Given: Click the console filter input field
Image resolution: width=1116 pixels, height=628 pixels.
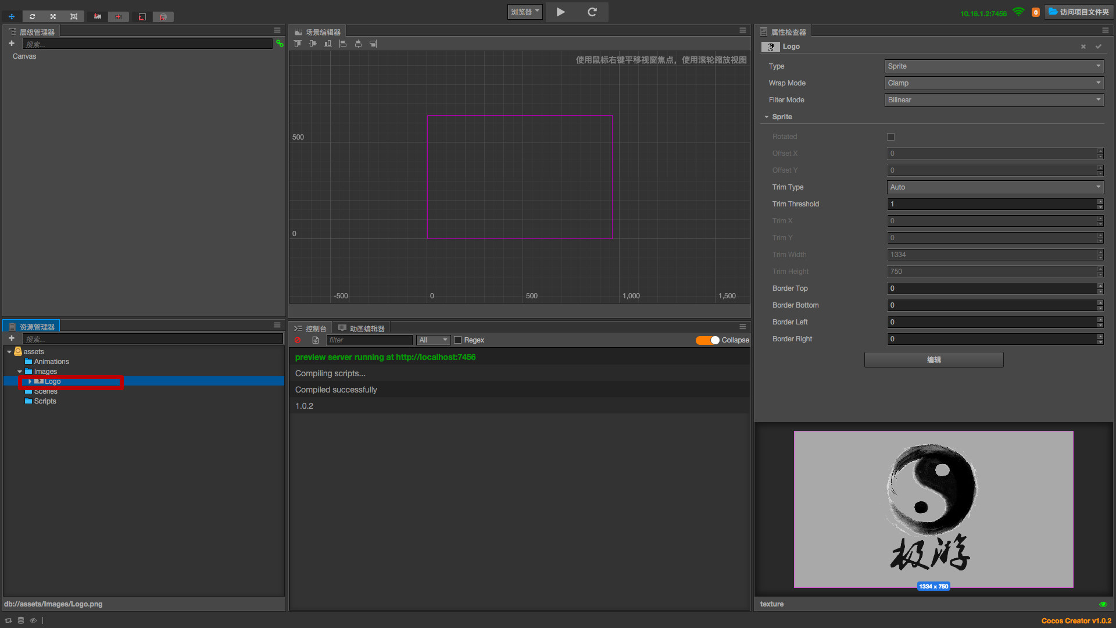Looking at the screenshot, I should [x=369, y=340].
